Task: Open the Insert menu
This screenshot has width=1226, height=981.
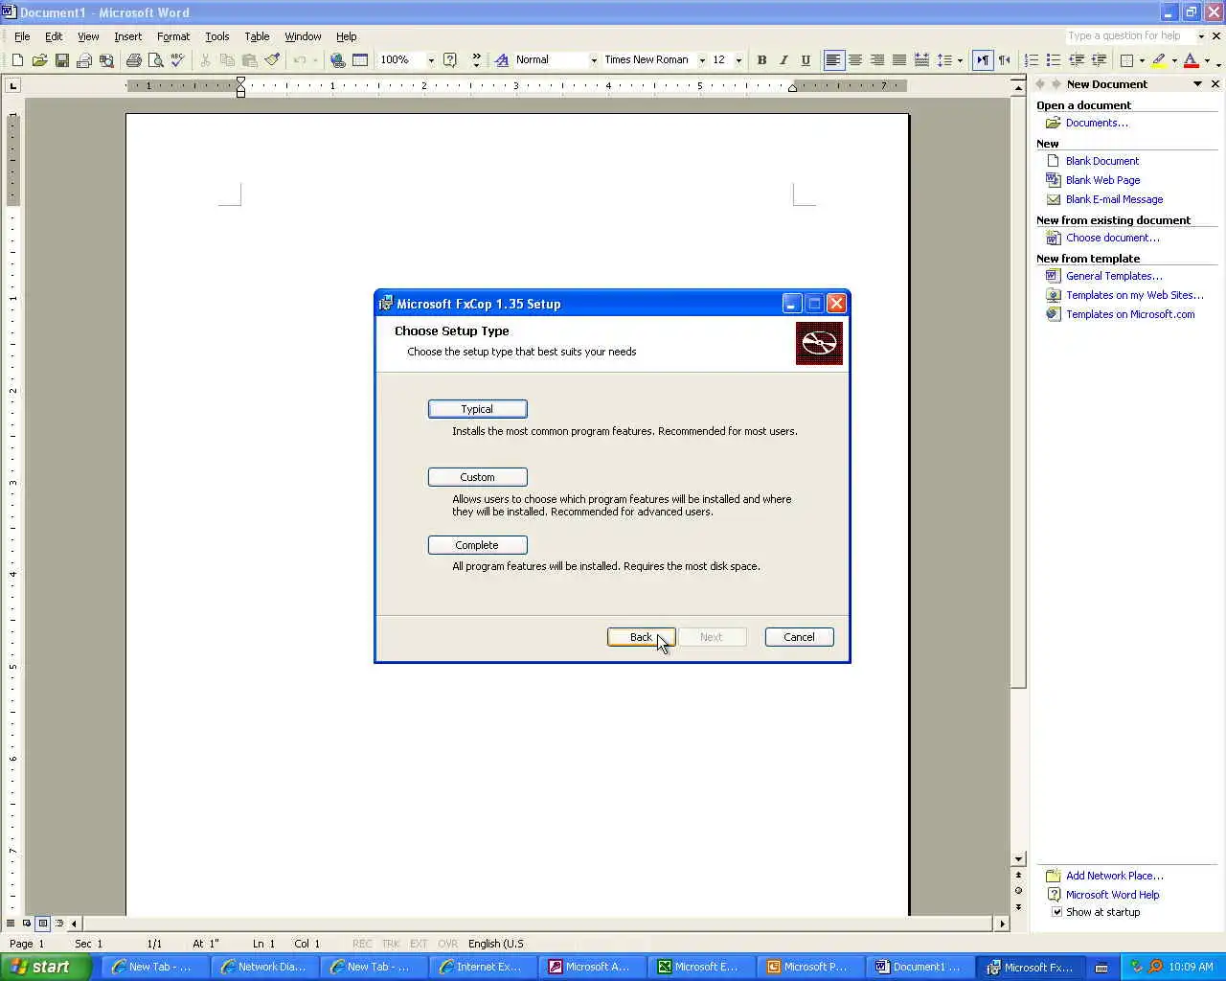Action: [127, 36]
